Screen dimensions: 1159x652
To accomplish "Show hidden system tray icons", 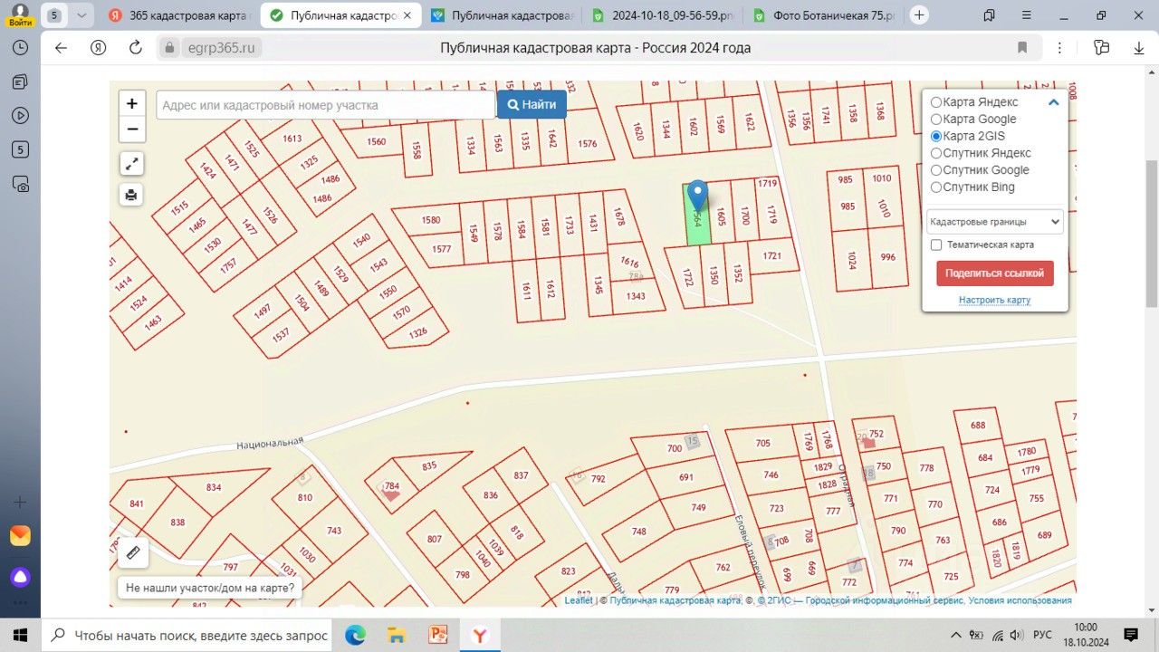I will (957, 635).
